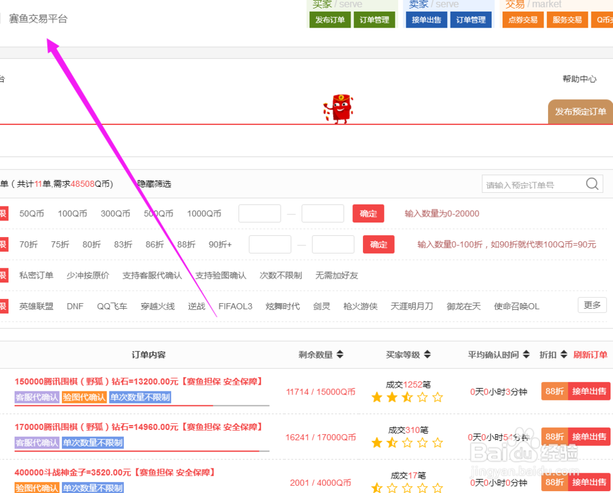Filter by game 炫舞时代
The width and height of the screenshot is (613, 493).
coord(283,306)
